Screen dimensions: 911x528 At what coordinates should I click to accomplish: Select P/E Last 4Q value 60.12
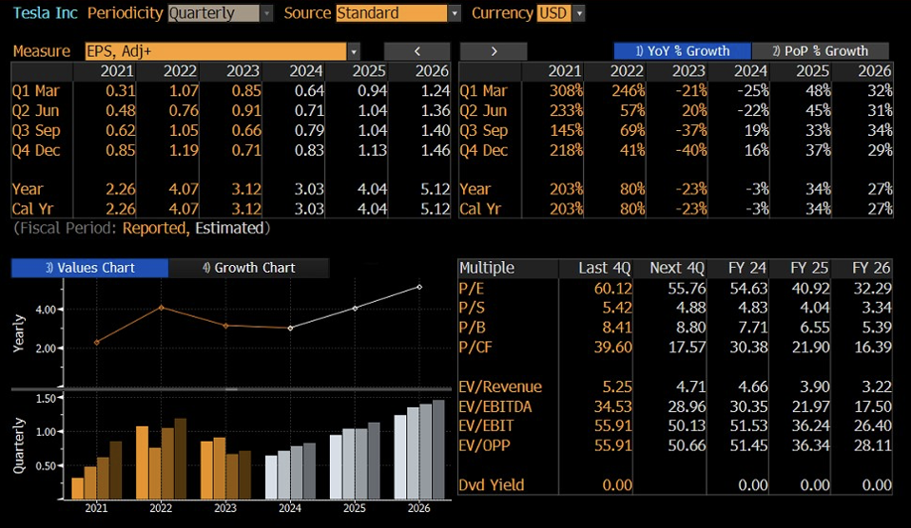click(613, 289)
